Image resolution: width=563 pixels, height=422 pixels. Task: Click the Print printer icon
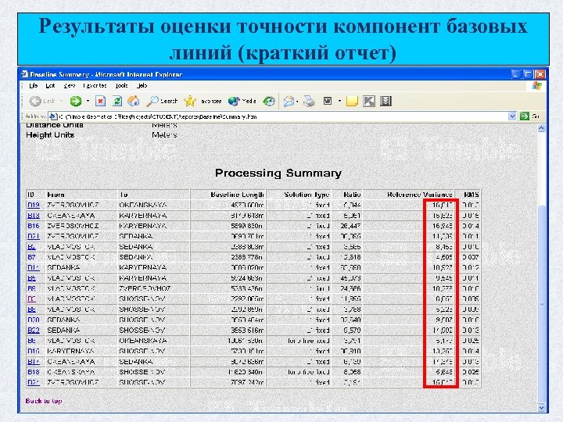point(309,101)
